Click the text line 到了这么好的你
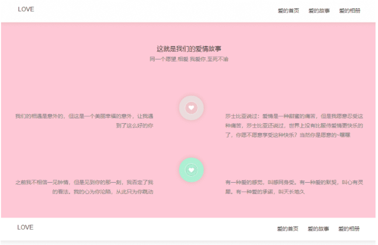Viewport: 378px width, 245px height. pyautogui.click(x=134, y=126)
